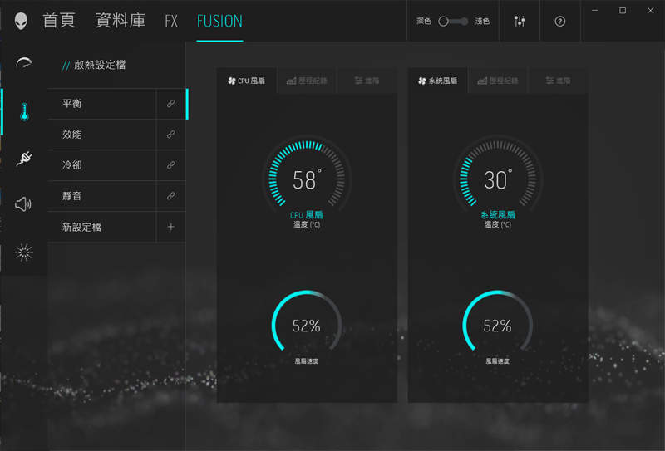Click the Alienware head logo

click(x=20, y=21)
